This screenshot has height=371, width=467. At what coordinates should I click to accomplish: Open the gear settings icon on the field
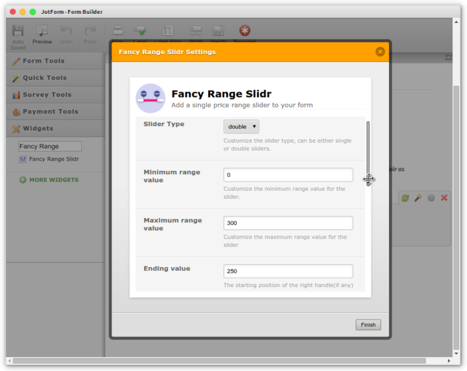(x=431, y=198)
